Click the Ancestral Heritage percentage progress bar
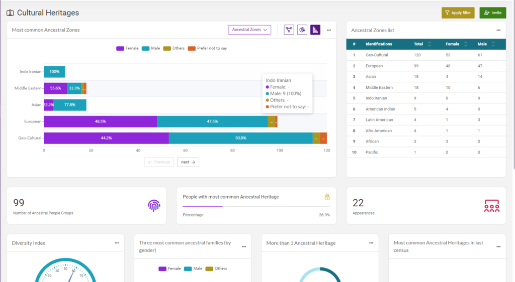 [256, 206]
